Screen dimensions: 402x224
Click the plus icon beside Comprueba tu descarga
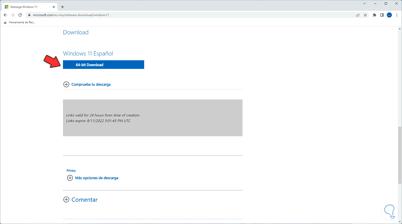(66, 84)
